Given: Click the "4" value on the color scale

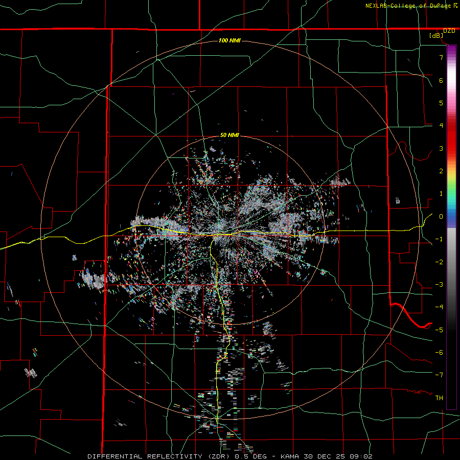Looking at the screenshot, I should [441, 126].
